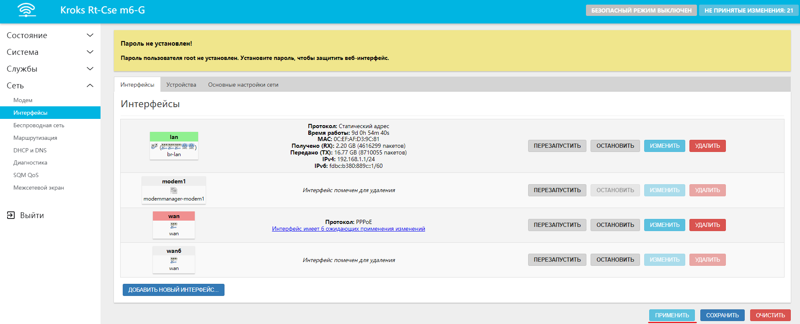
Task: Click the wan interface ethernet icon
Action: click(174, 225)
